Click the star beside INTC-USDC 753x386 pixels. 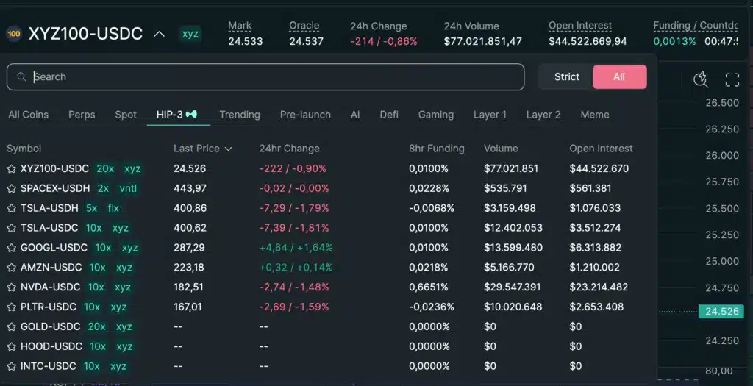pos(11,366)
